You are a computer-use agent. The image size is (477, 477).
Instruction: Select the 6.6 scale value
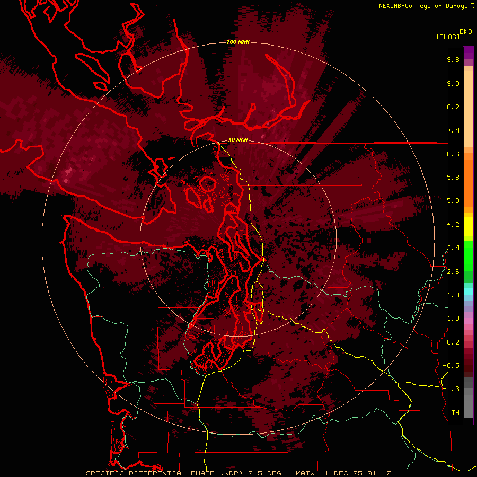(x=453, y=154)
